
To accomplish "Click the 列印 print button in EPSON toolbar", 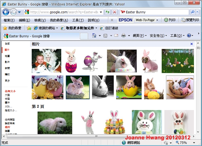I will 170,20.
